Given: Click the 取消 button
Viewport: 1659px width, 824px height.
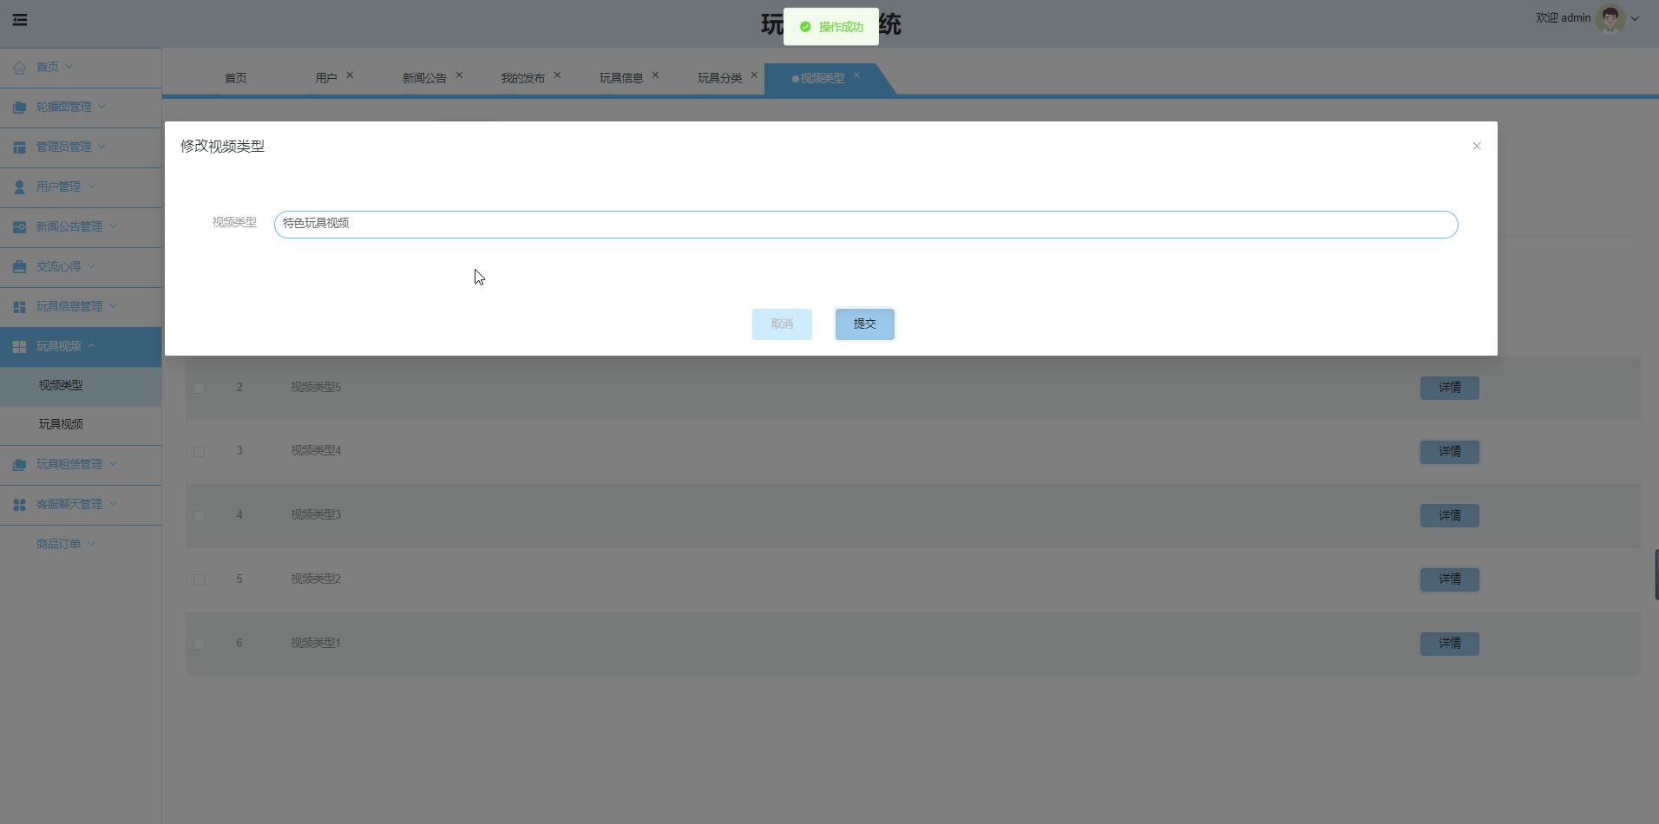Looking at the screenshot, I should click(782, 324).
